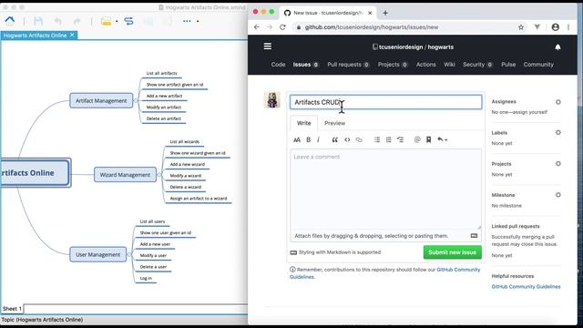Click the save icon in XMind toolbar

(38, 21)
